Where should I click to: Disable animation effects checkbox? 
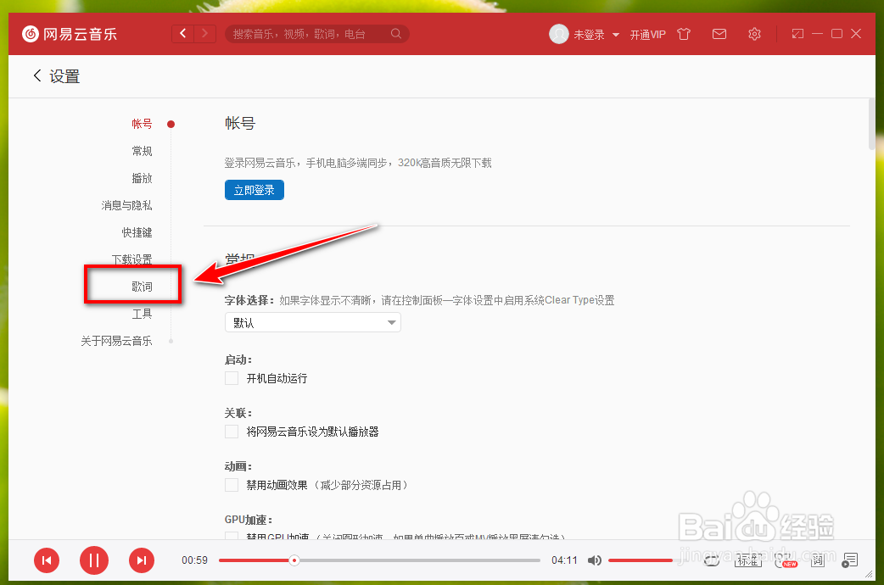(232, 484)
